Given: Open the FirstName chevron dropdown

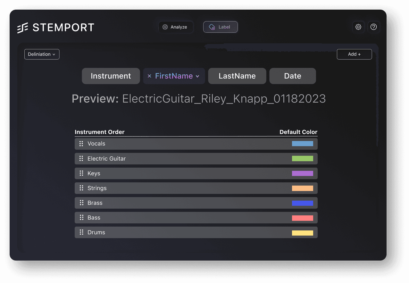Looking at the screenshot, I should tap(197, 76).
